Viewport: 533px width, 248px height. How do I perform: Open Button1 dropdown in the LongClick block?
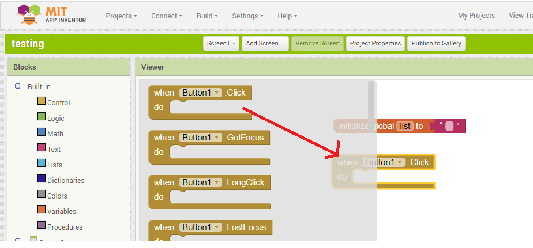(201, 182)
